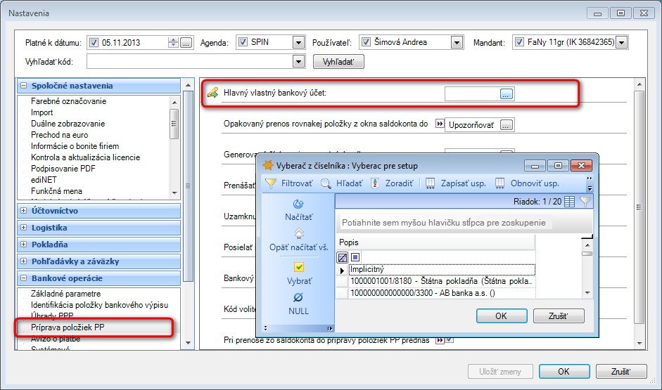The height and width of the screenshot is (390, 662).
Task: Click the Vybrať checkmark icon
Action: [299, 267]
